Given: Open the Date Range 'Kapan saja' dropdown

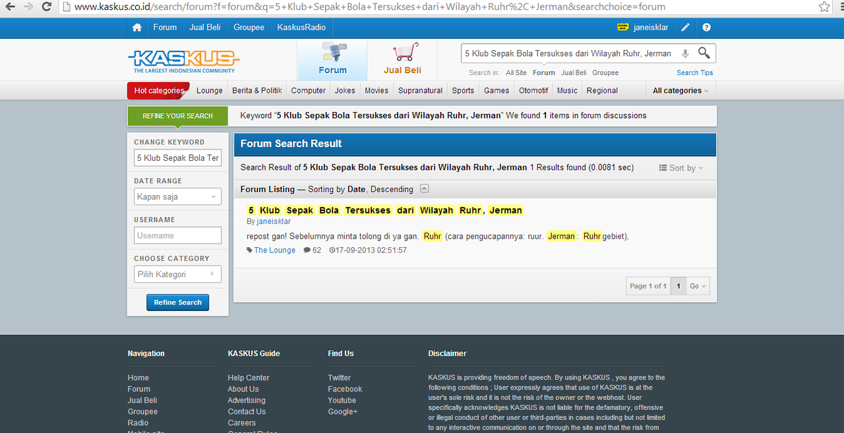Looking at the screenshot, I should coord(177,196).
